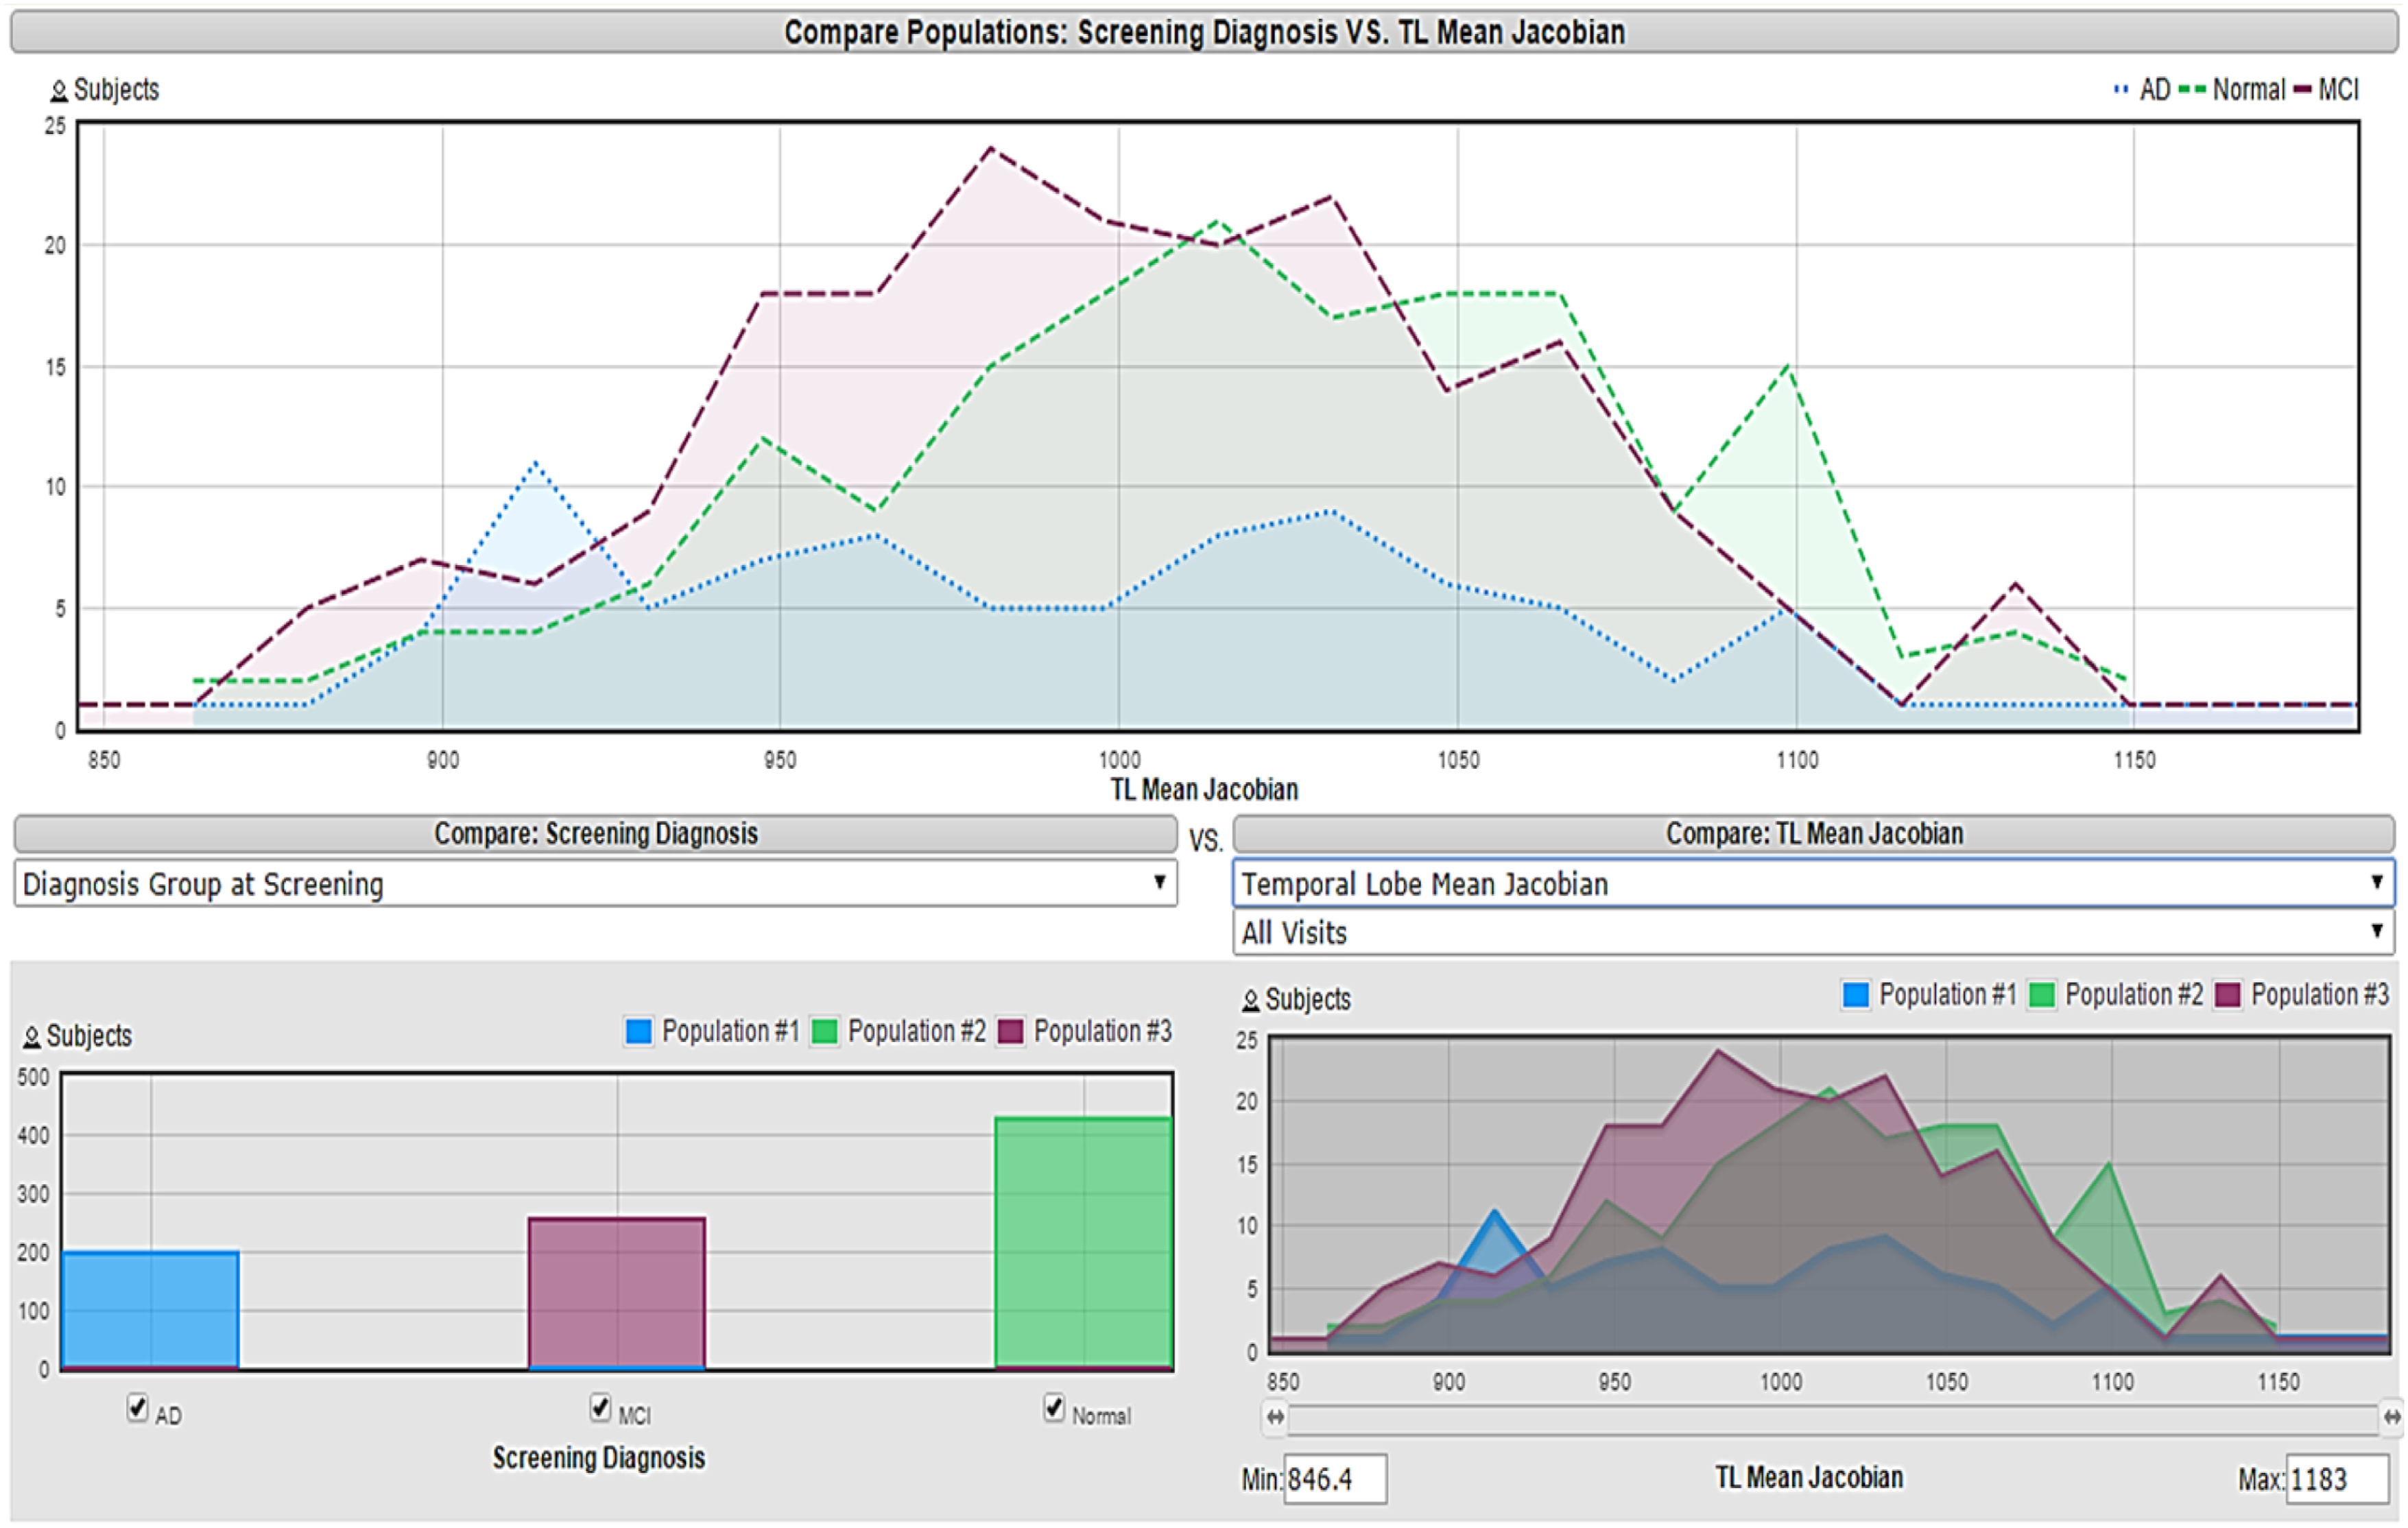
Task: Click the green Normal bar in bar chart
Action: click(x=1083, y=1242)
